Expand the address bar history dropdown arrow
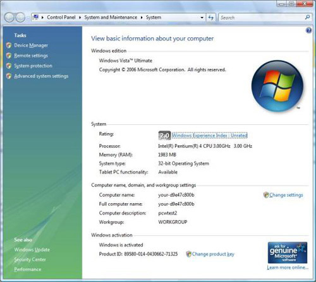Viewport: 316px width, 282px height. pyautogui.click(x=202, y=18)
